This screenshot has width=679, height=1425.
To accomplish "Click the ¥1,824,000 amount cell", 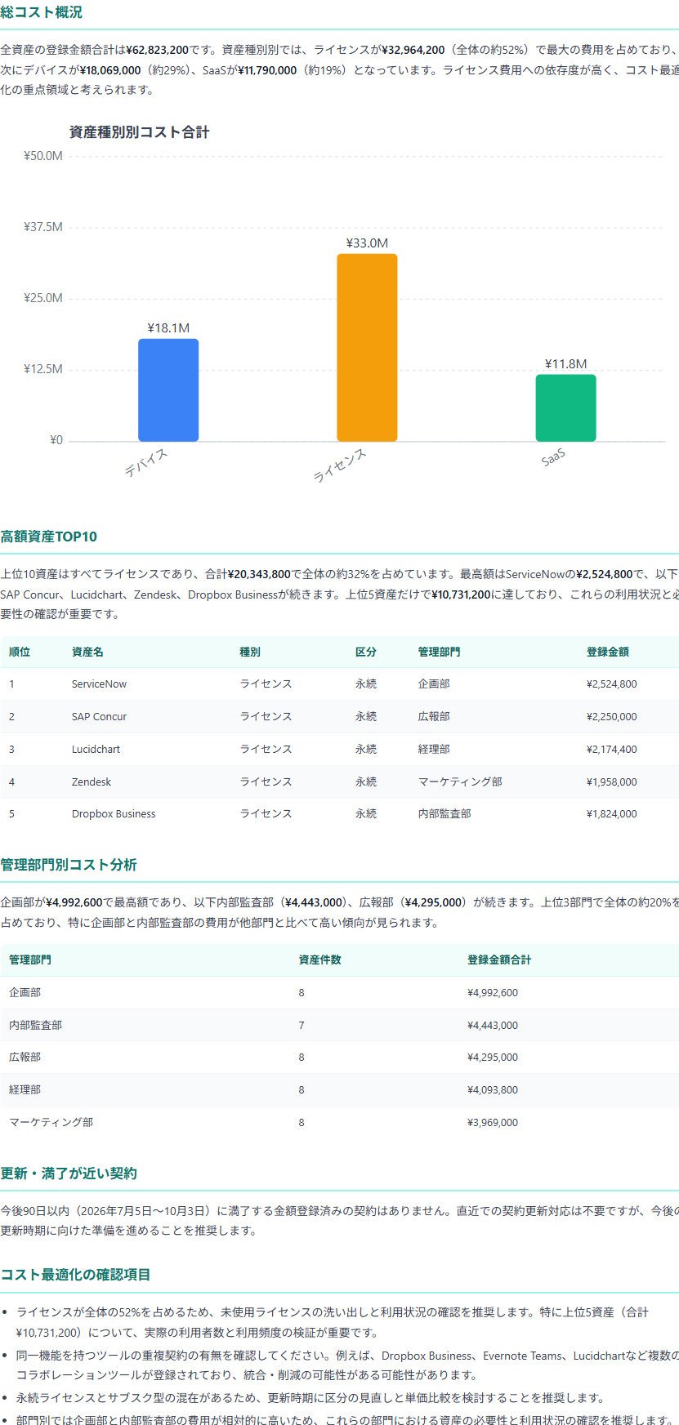I will [612, 814].
